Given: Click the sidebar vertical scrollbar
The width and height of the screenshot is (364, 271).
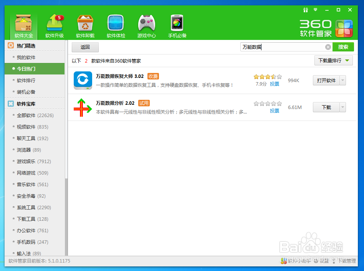Looking at the screenshot, I should point(66,109).
